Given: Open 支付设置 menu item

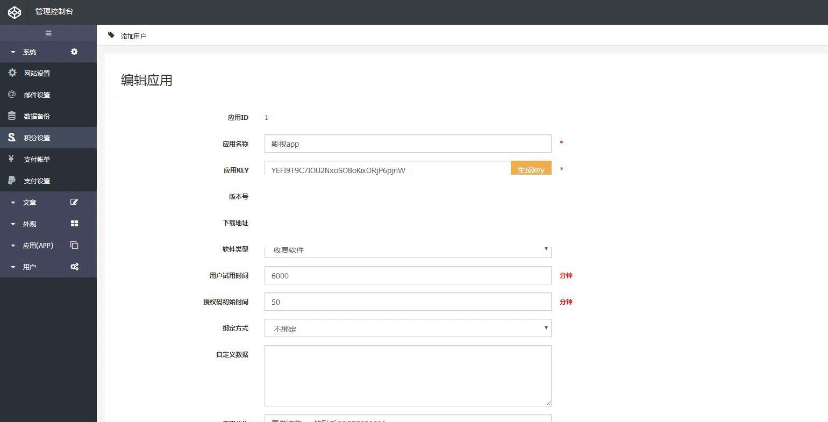Looking at the screenshot, I should (48, 181).
